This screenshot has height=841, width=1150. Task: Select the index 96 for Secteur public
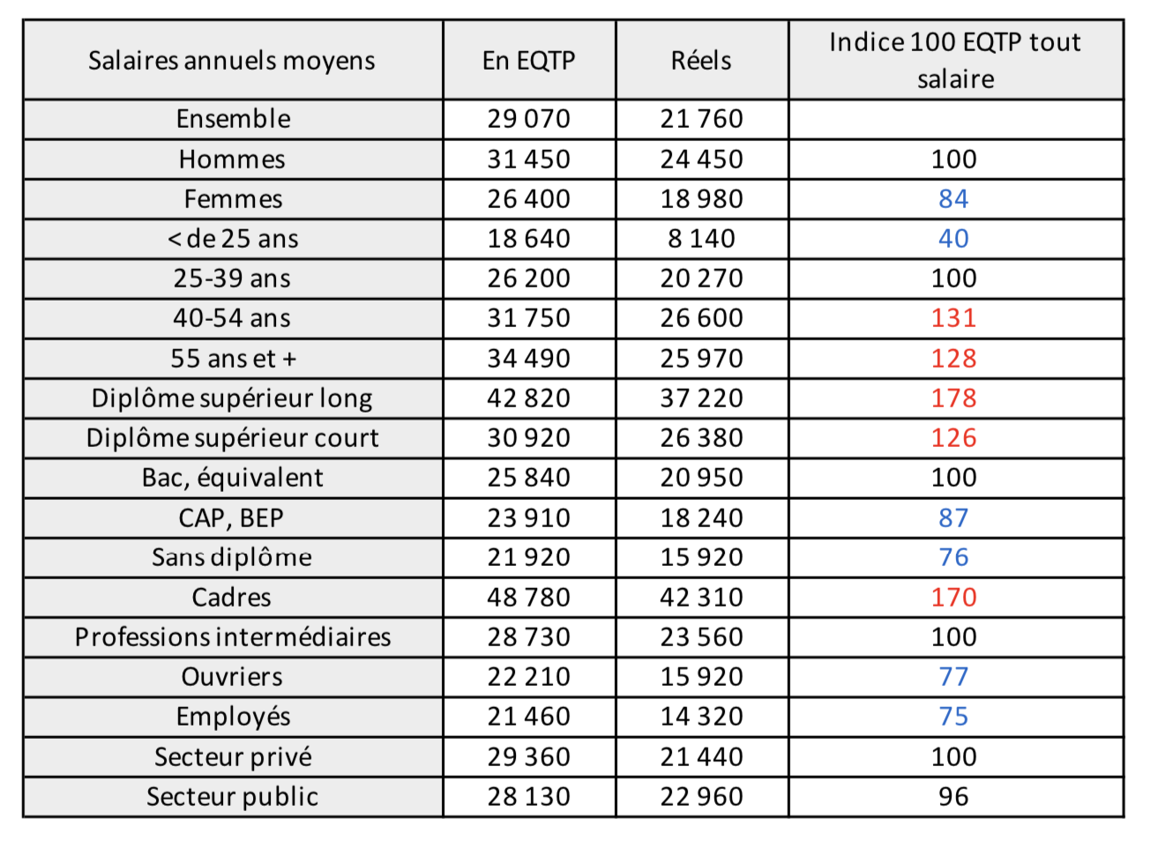click(x=953, y=797)
